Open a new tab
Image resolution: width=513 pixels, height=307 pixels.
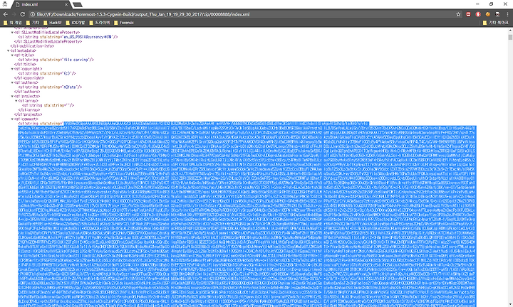[x=78, y=5]
